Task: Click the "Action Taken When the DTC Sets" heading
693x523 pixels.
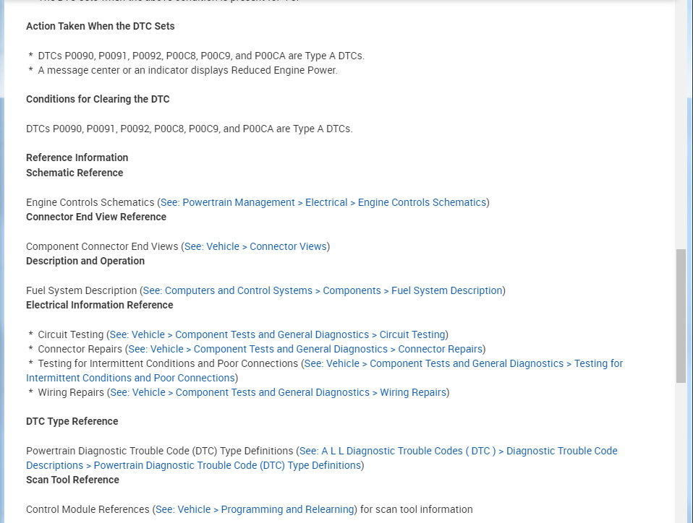Action: 100,26
